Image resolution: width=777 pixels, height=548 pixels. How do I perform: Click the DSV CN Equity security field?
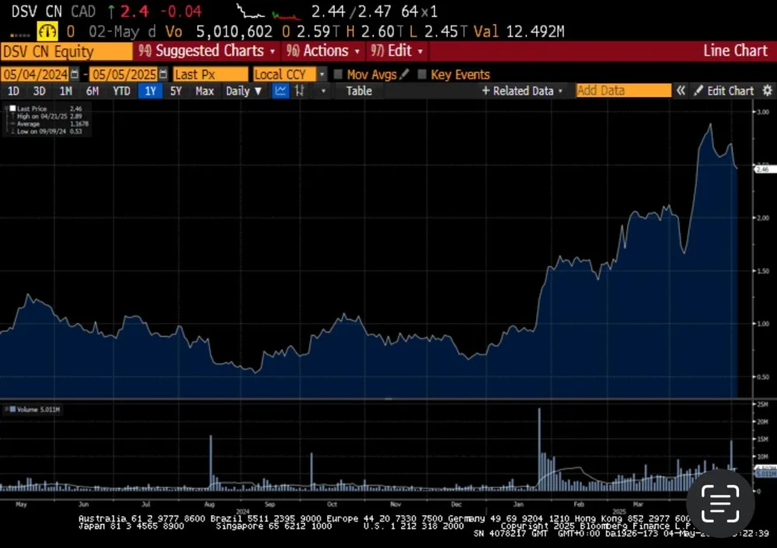coord(66,51)
